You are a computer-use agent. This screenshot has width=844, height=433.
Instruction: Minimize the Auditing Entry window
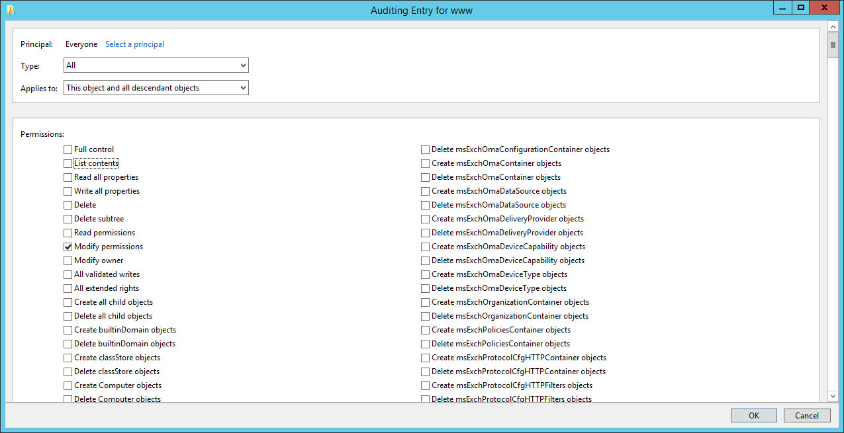pos(783,7)
